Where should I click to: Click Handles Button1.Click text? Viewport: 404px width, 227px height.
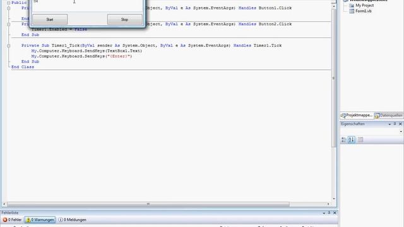click(x=265, y=8)
